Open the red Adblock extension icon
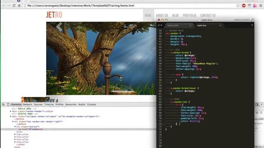The width and height of the screenshot is (264, 148). (244, 5)
